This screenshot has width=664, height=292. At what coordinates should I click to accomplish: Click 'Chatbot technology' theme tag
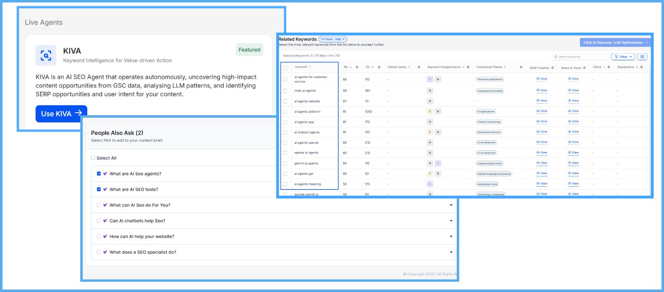[489, 122]
